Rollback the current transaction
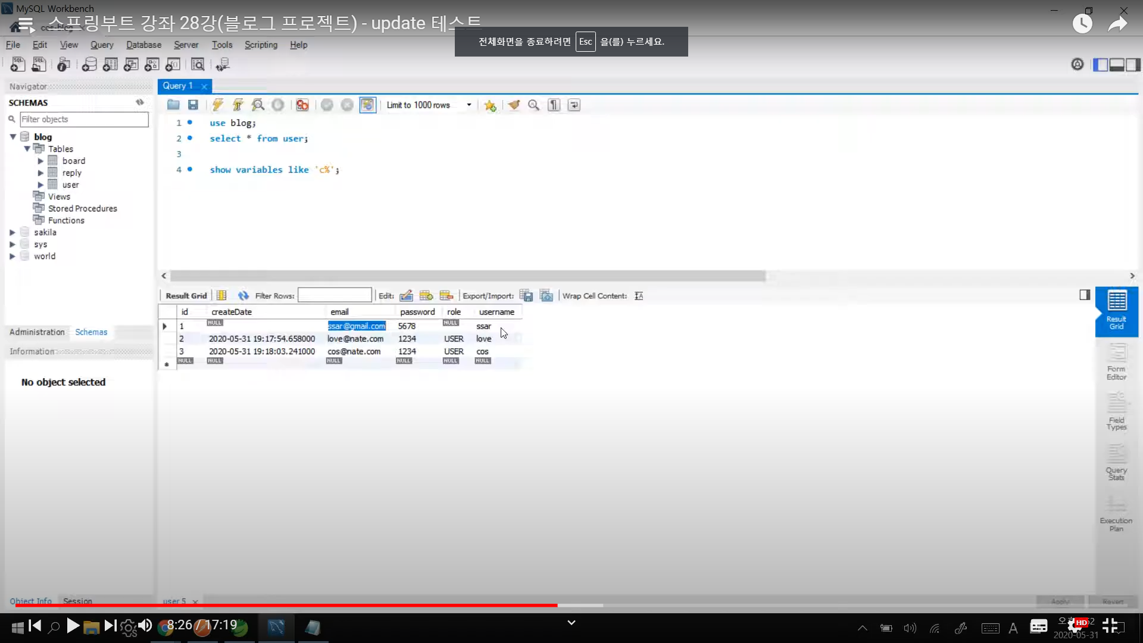The height and width of the screenshot is (643, 1143). pyautogui.click(x=347, y=105)
